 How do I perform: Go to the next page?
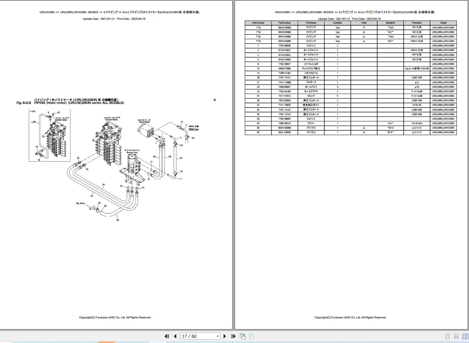point(225,336)
